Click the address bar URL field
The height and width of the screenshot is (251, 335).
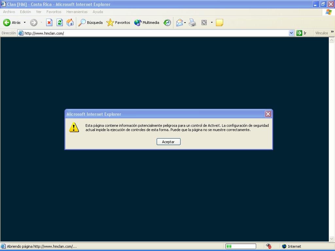[156, 33]
